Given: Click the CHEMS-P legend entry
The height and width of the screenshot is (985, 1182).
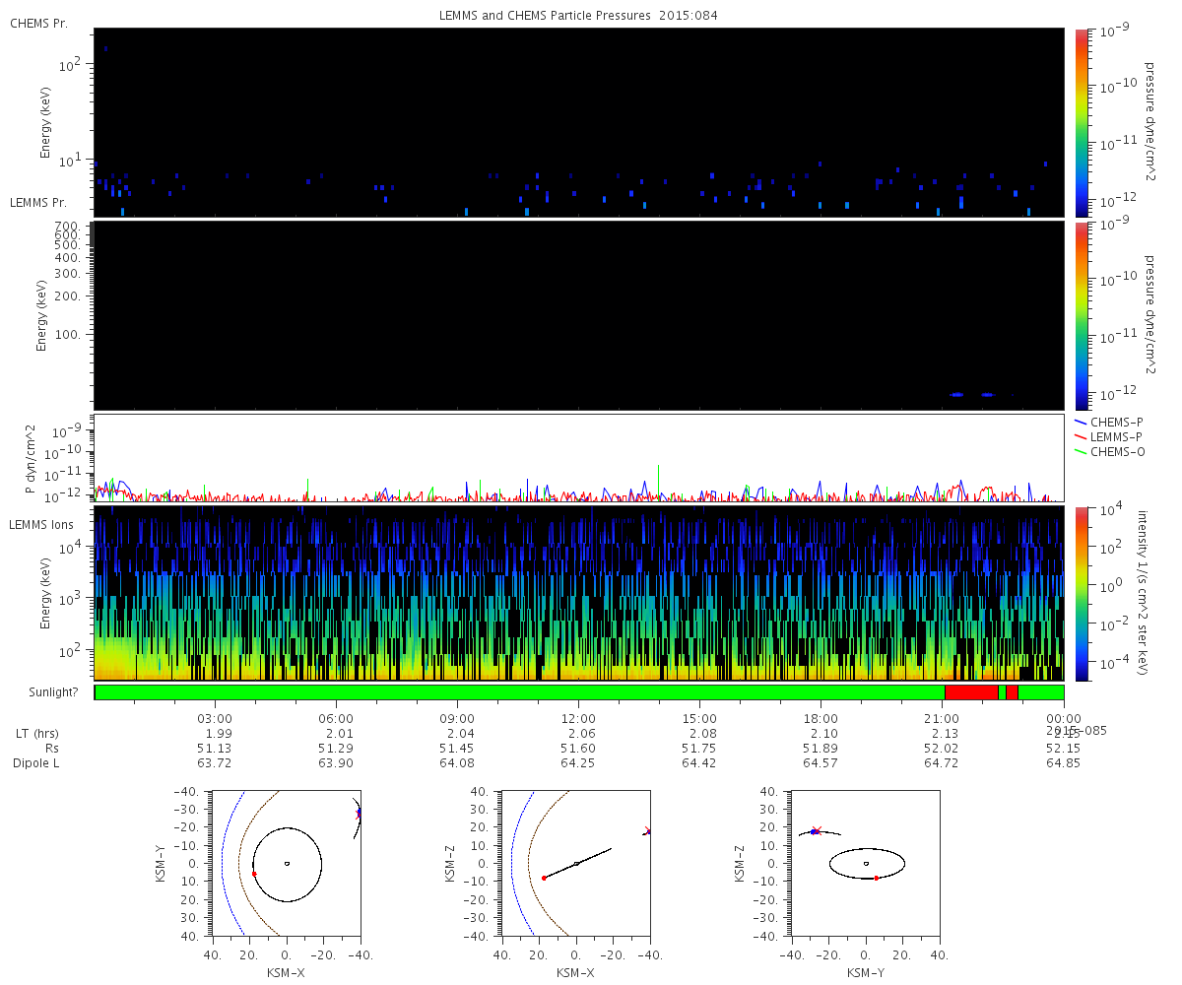Looking at the screenshot, I should (x=1115, y=422).
